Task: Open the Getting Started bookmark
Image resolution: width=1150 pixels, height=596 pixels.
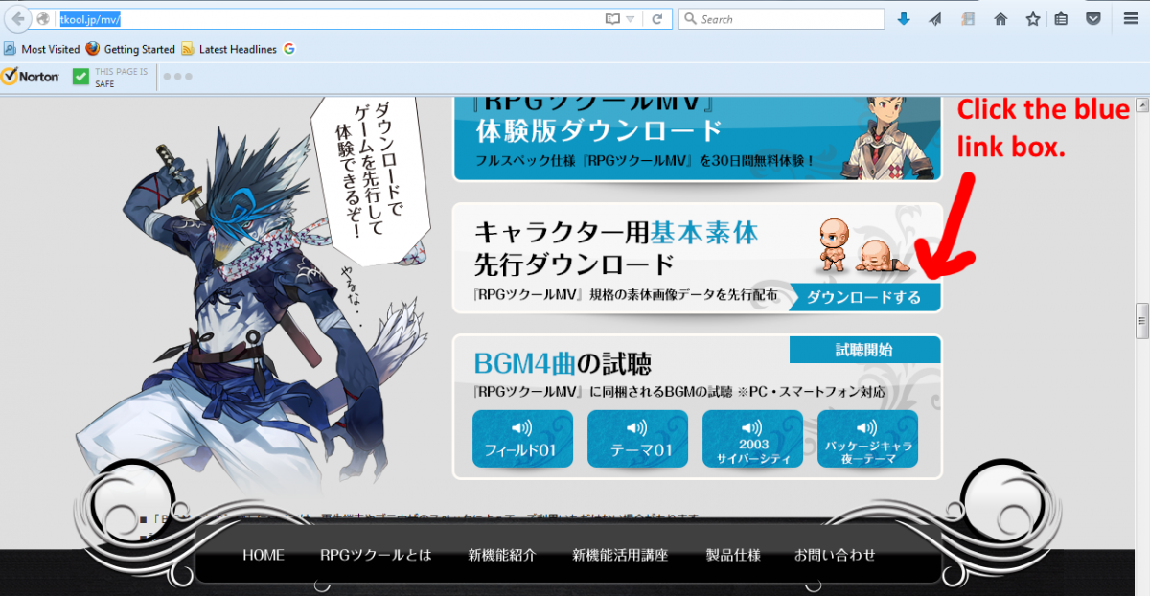Action: (130, 49)
